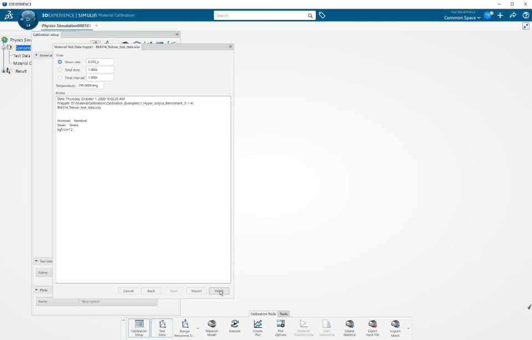532x340 pixels.
Task: Add a new tab with plus
Action: click(96, 26)
